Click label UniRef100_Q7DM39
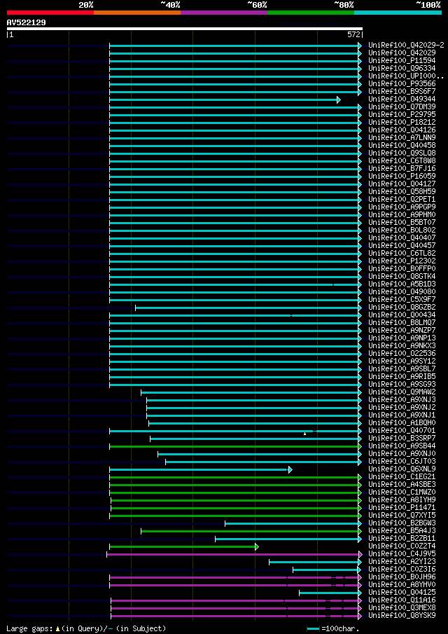Viewport: 448px width, 634px height. tap(402, 107)
